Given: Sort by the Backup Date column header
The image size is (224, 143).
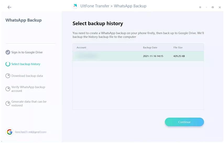Looking at the screenshot, I should click(x=150, y=47).
